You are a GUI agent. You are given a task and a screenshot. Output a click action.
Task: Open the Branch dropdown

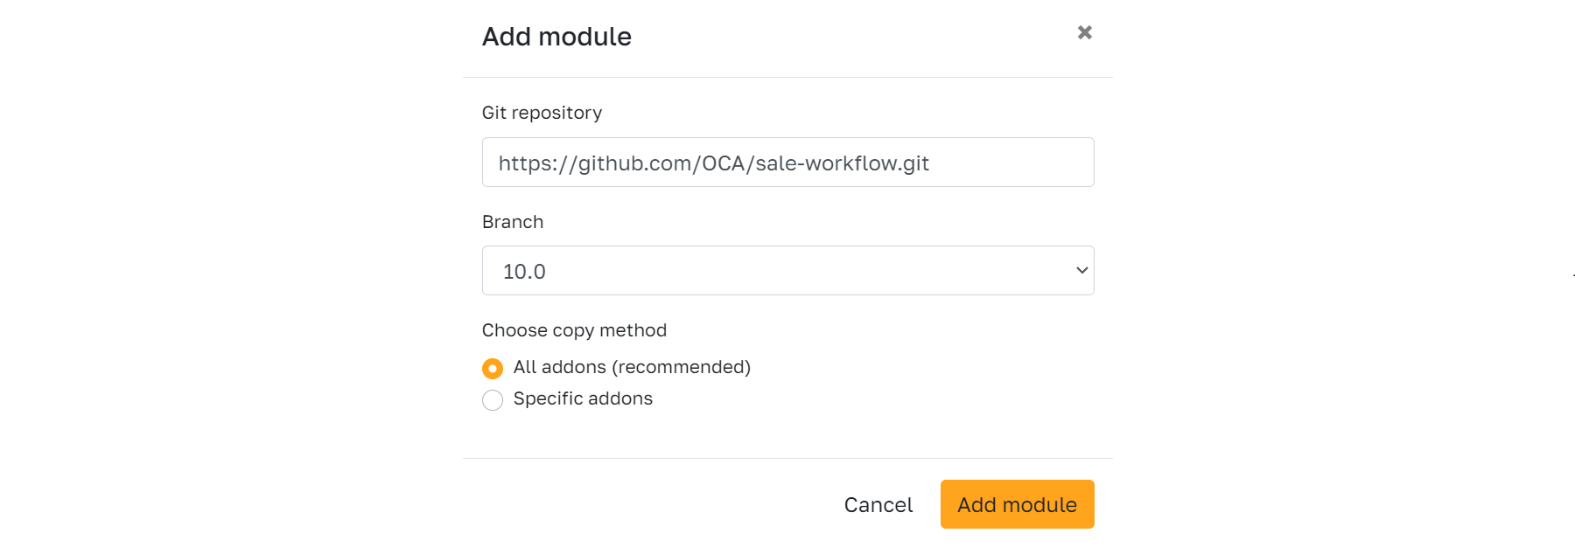787,271
